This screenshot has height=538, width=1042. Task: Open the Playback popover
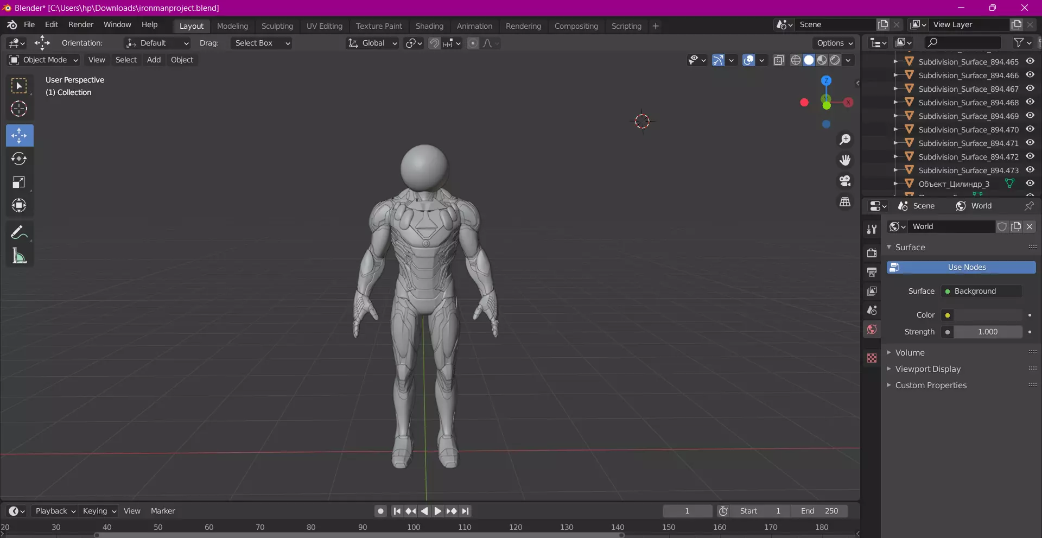point(55,511)
